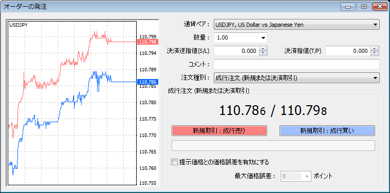390x193 pixels.
Task: Click into the コメント text field
Action: click(296, 64)
